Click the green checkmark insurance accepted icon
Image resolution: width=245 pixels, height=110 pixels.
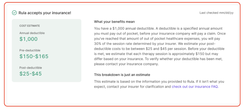[14, 13]
